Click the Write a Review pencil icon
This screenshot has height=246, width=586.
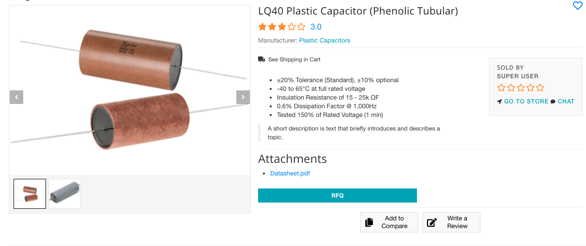(432, 222)
